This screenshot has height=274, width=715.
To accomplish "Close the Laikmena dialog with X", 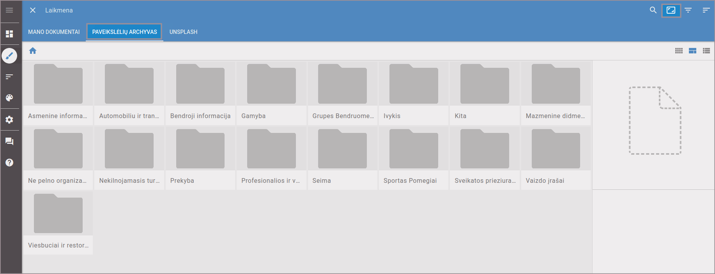I will [x=33, y=10].
